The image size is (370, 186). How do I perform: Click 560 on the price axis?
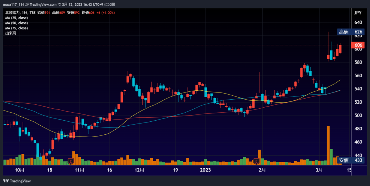pyautogui.click(x=358, y=76)
